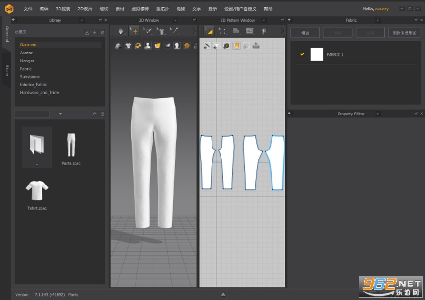Click the Simulate down-arrow tool in 3D toolbar
Screen dimensions: 425x300
(121, 31)
